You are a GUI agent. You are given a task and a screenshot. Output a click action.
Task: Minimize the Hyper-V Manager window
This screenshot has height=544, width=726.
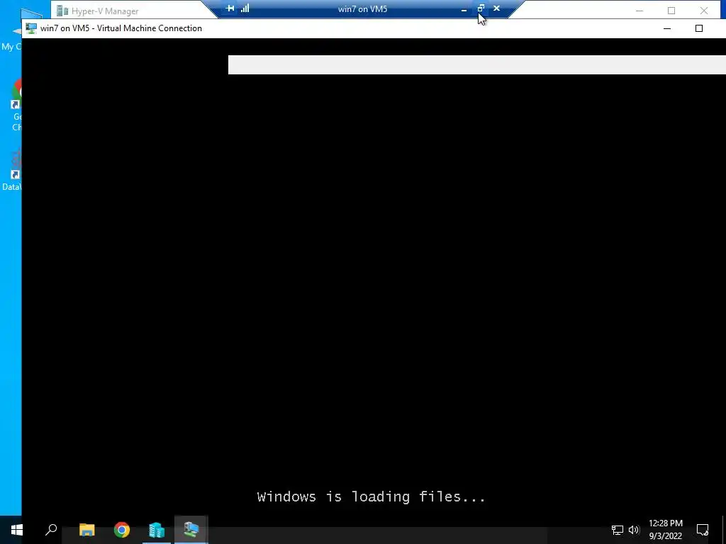(640, 11)
